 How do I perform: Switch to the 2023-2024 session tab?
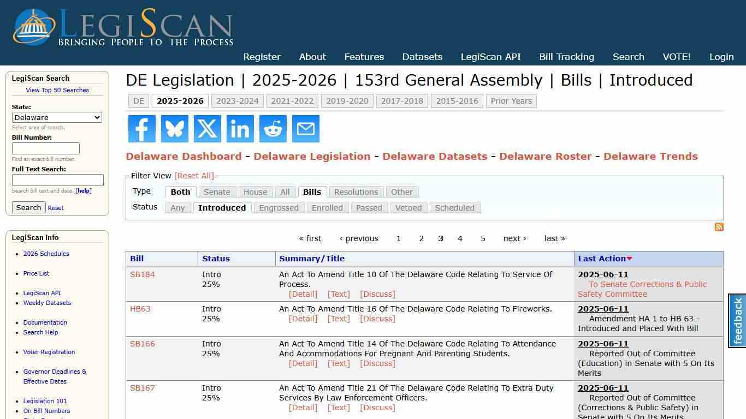coord(238,101)
